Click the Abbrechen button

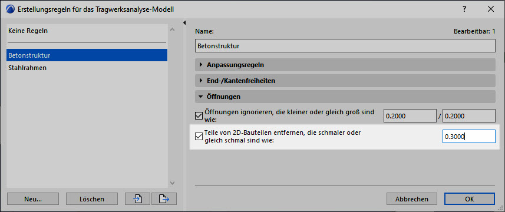411,199
